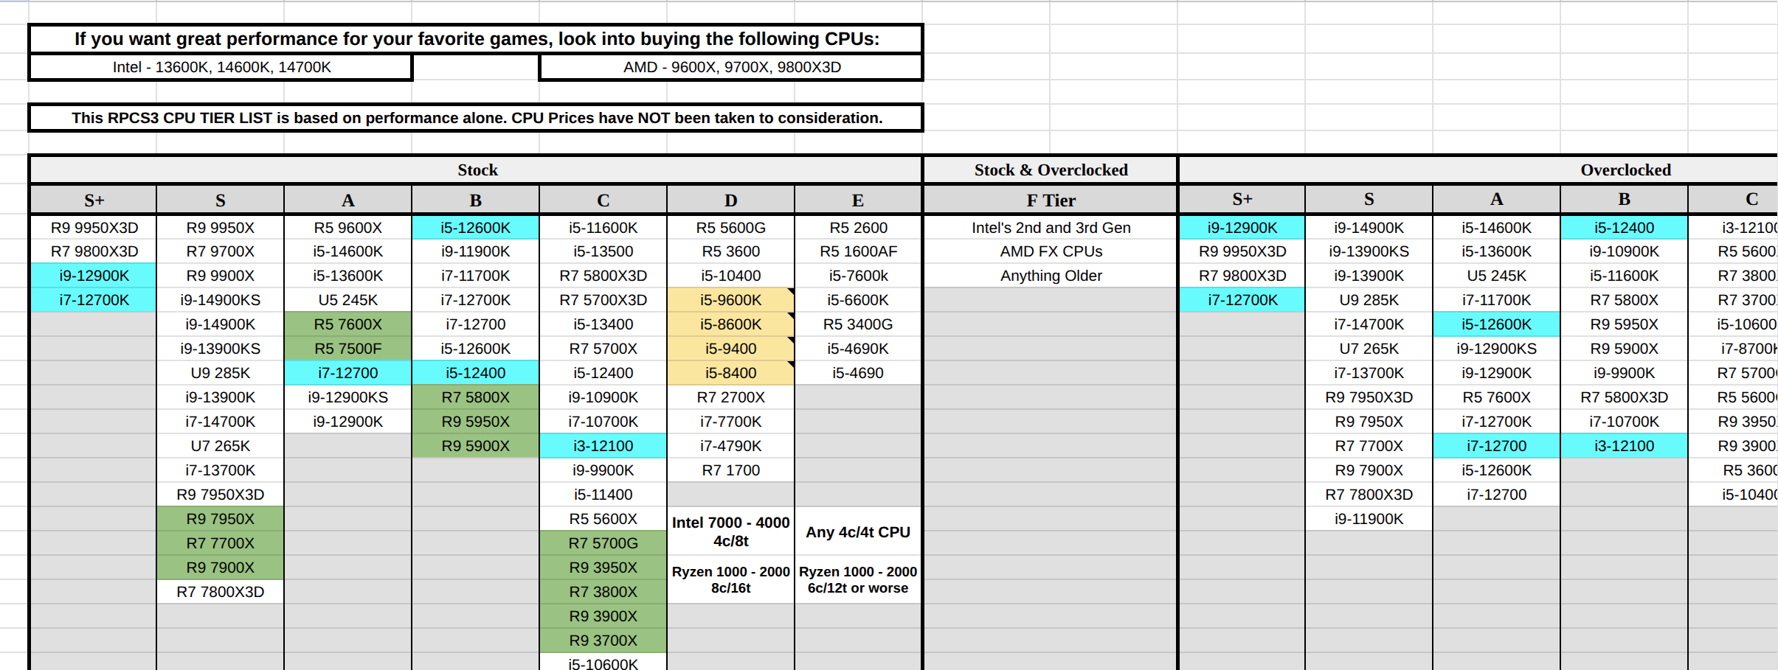Select the i5-13400 cell
The height and width of the screenshot is (670, 1778).
click(x=603, y=324)
